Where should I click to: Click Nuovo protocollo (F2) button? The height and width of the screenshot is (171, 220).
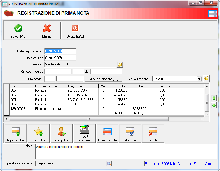(x=103, y=79)
